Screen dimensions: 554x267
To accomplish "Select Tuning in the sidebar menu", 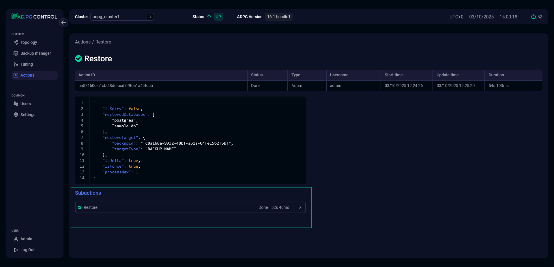I will click(26, 64).
